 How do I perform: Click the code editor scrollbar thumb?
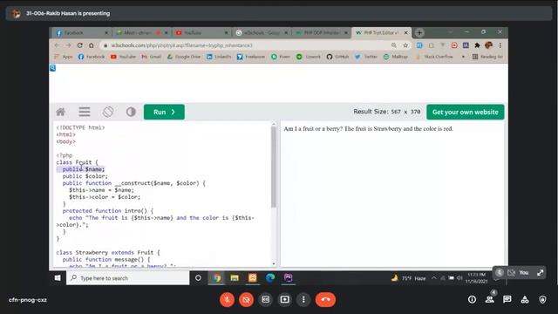[273, 167]
